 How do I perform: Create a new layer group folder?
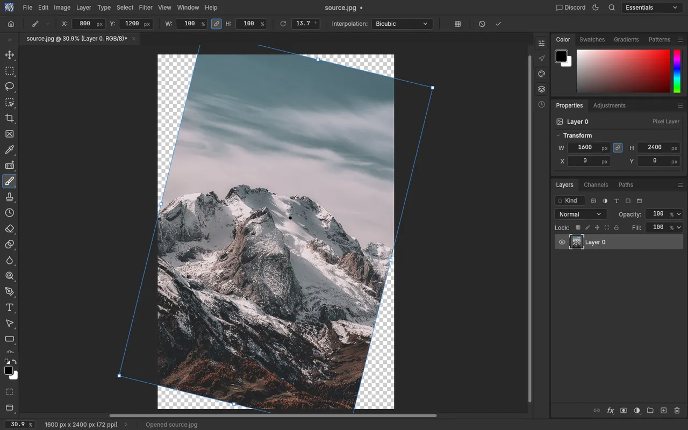click(x=650, y=411)
